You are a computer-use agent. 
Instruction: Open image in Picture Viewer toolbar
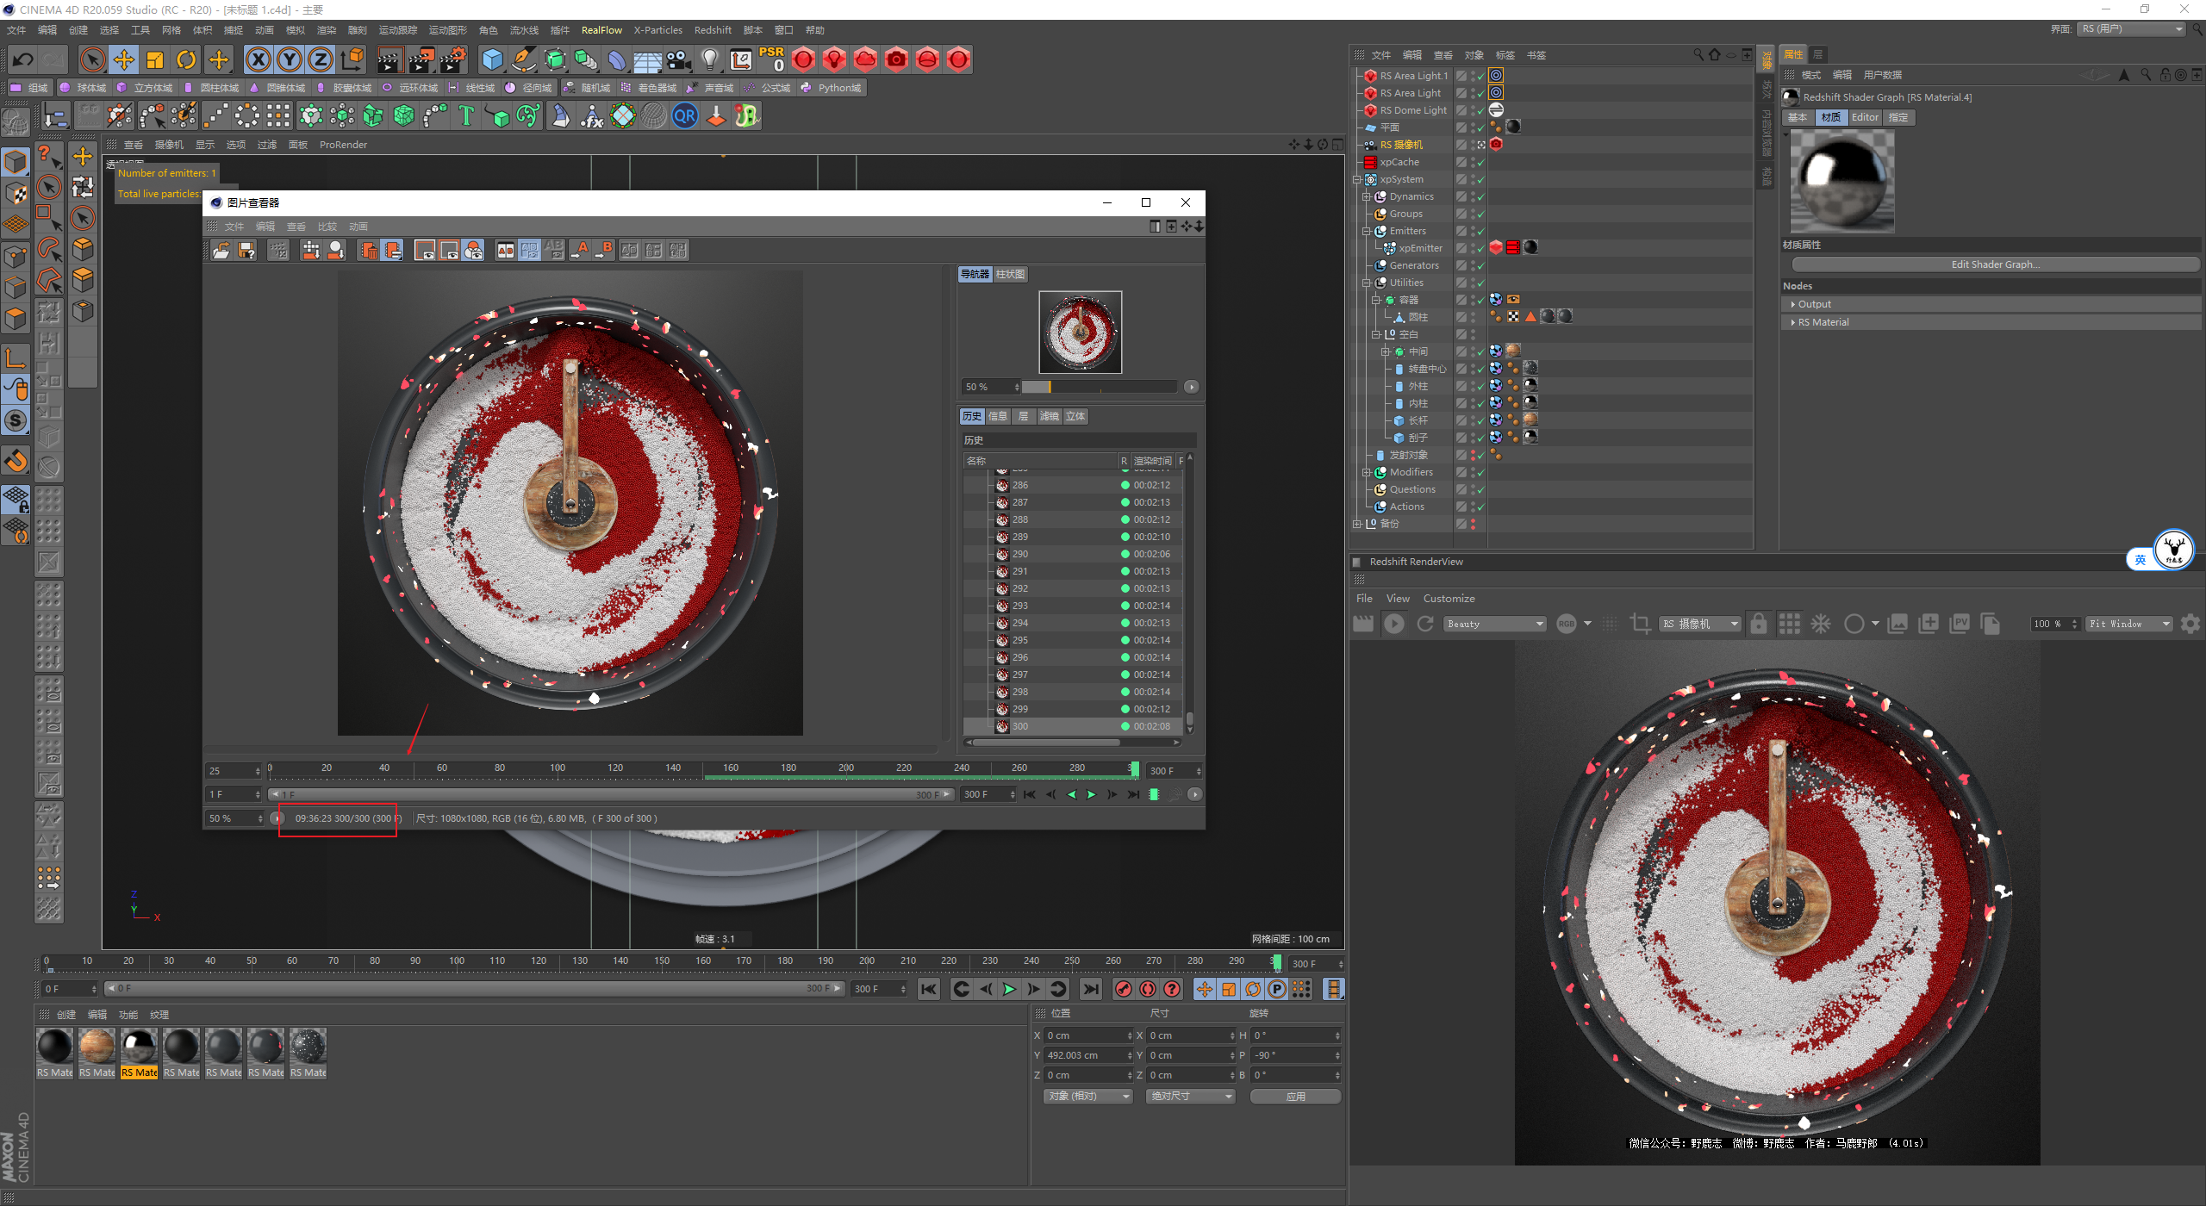[222, 250]
